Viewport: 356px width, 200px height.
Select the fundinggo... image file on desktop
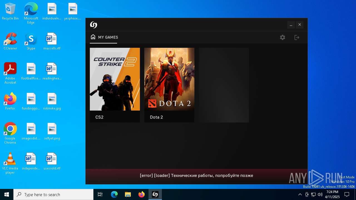click(x=31, y=102)
